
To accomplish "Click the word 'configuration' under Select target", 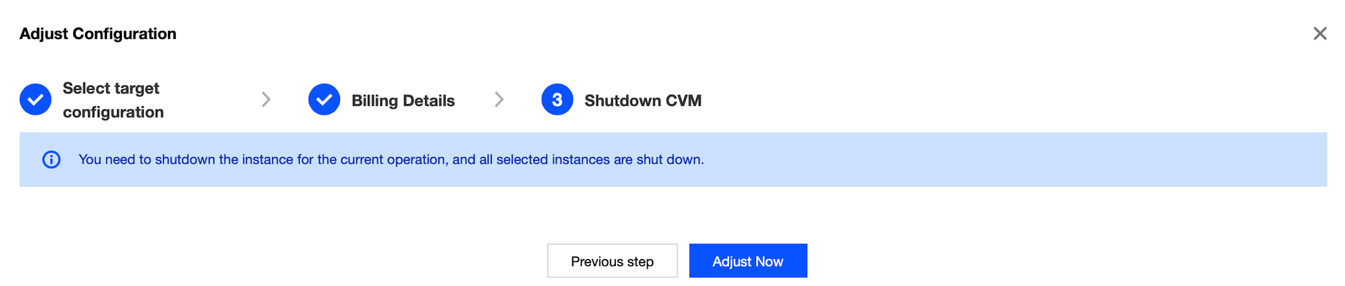I will point(113,112).
